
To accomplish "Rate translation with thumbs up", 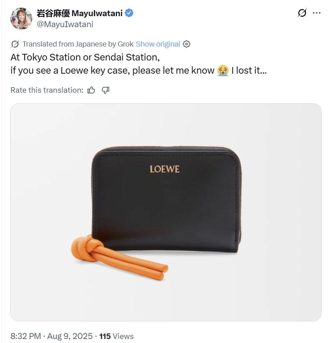I will click(x=91, y=90).
